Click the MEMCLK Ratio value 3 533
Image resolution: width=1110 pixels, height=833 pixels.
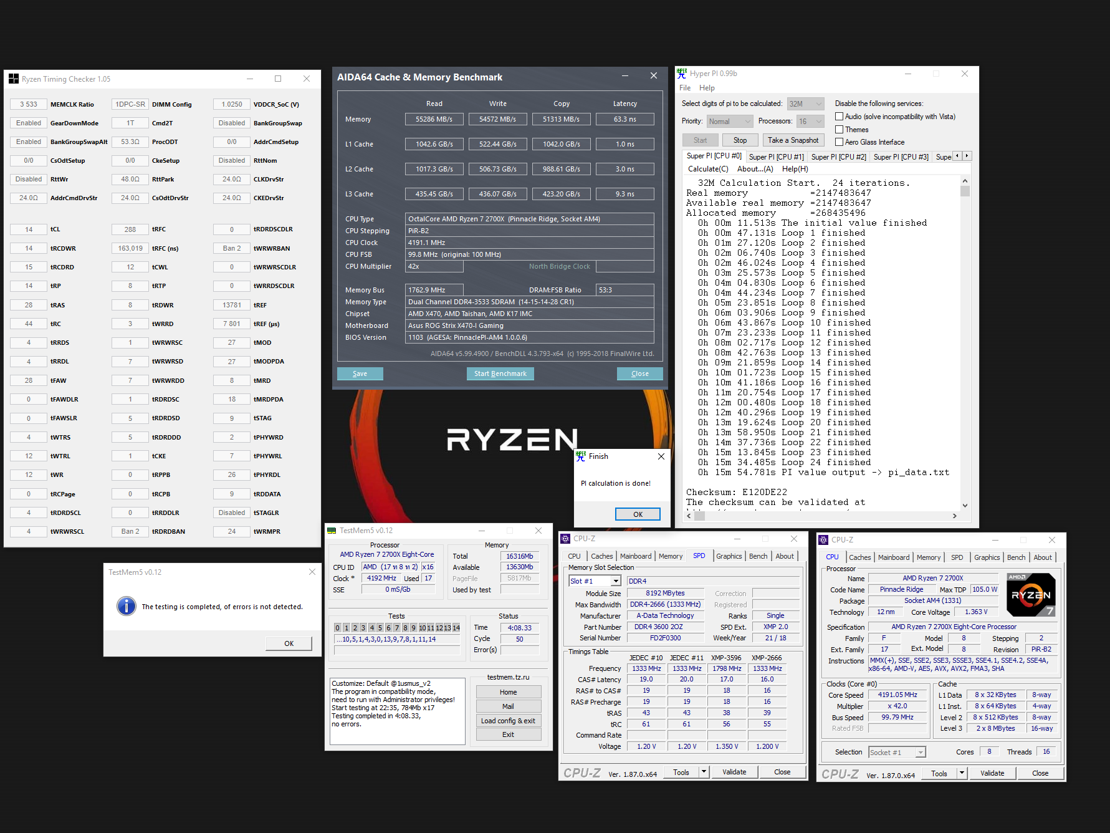[29, 104]
